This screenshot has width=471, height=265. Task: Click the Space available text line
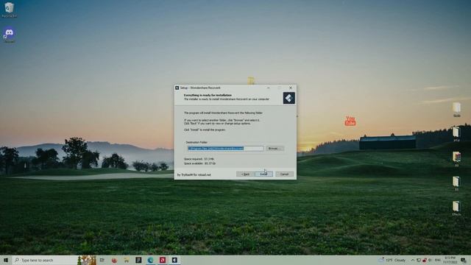click(199, 163)
